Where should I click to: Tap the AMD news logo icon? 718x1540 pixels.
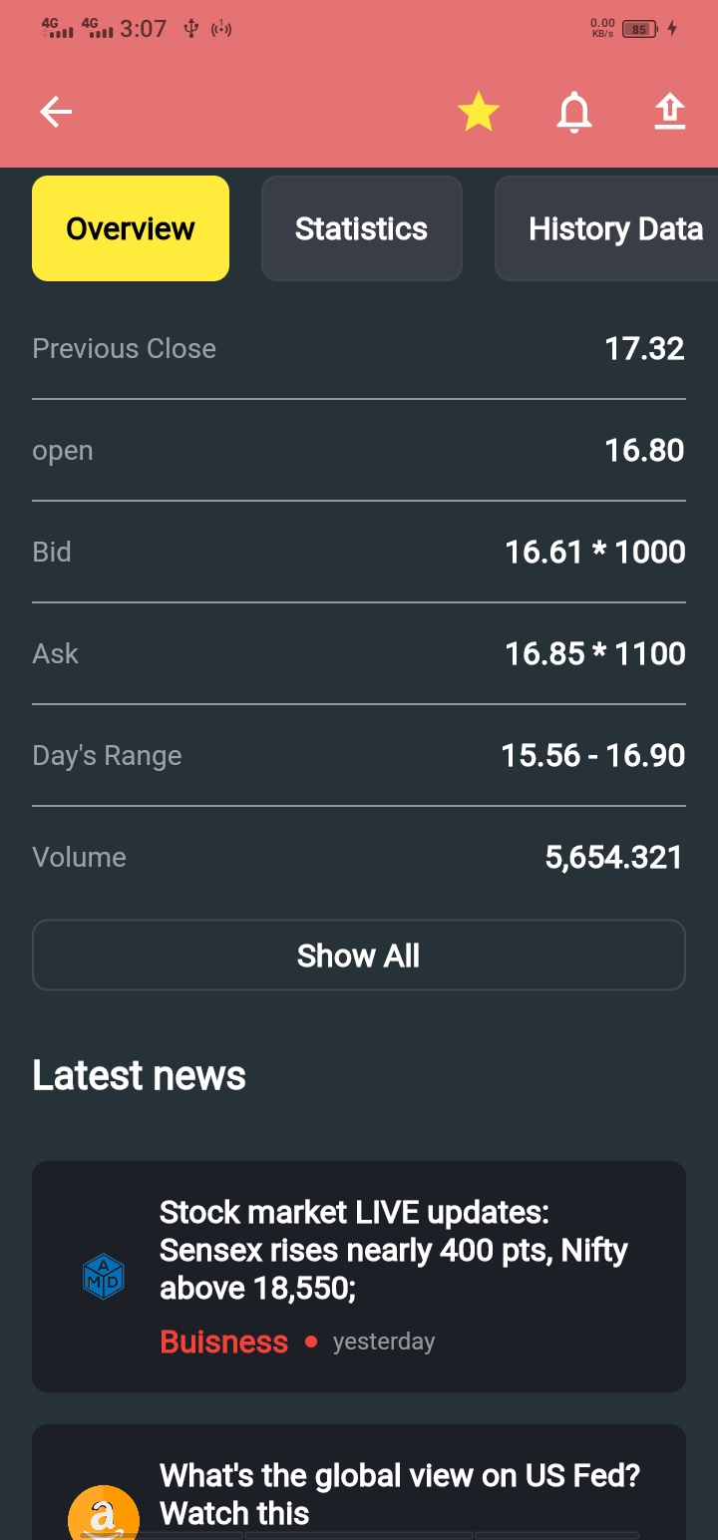pos(103,1278)
